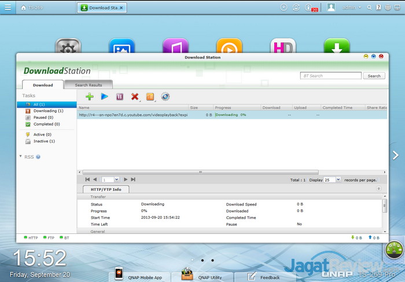Open the page number dropdown in pagination
The image size is (405, 282).
click(111, 180)
